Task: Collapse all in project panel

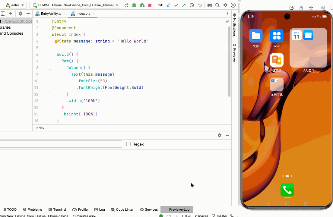Action: [x=10, y=14]
